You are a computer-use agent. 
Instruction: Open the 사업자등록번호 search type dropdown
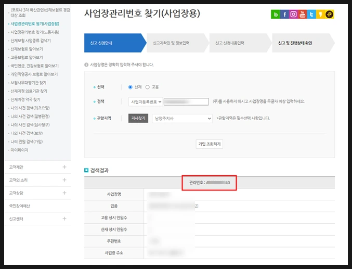(146, 102)
